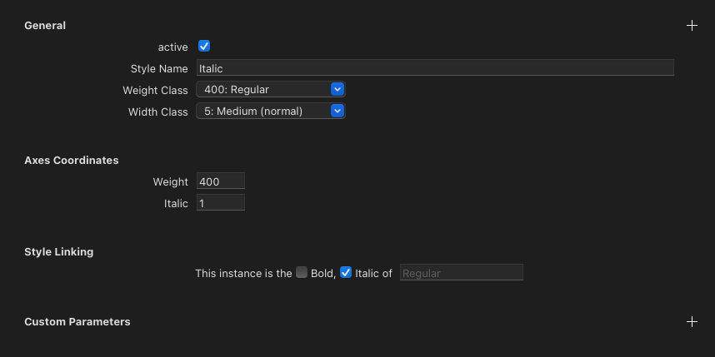Click the Style Name text field

(x=434, y=68)
